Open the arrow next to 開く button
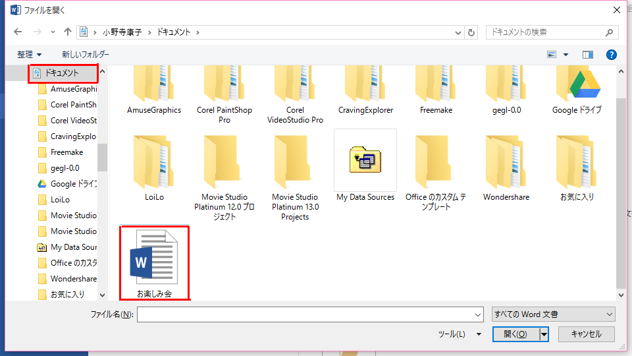The image size is (632, 356). click(544, 334)
